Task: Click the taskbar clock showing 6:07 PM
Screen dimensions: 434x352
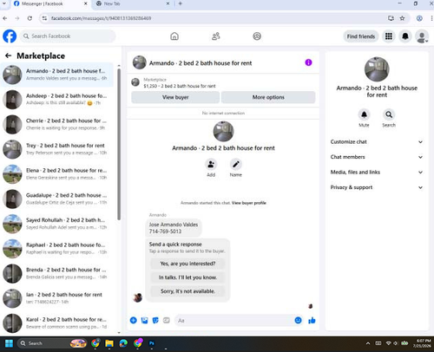Action: 422,343
